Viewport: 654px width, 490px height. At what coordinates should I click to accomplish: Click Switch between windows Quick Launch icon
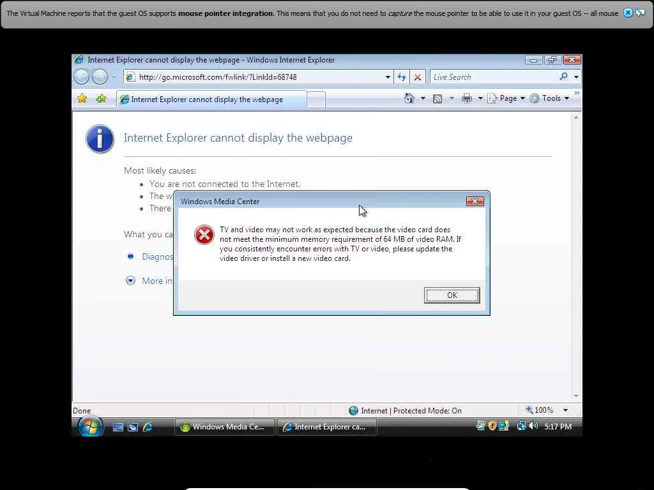point(133,427)
